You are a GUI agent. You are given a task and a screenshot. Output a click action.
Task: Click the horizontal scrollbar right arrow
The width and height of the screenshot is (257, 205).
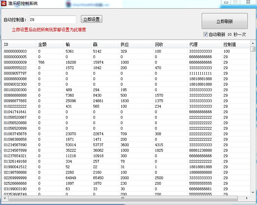click(247, 198)
